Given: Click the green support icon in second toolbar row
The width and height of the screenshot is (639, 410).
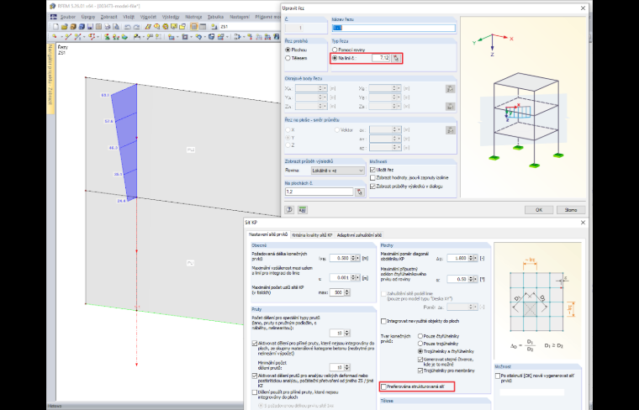Looking at the screenshot, I should (107, 37).
